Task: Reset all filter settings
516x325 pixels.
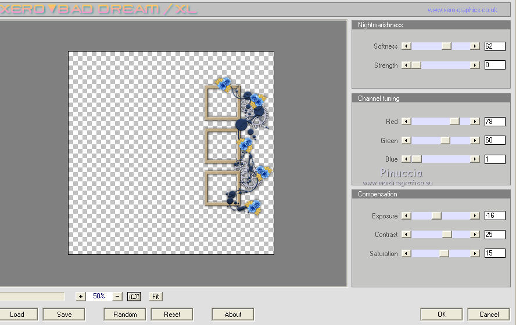Action: click(172, 314)
